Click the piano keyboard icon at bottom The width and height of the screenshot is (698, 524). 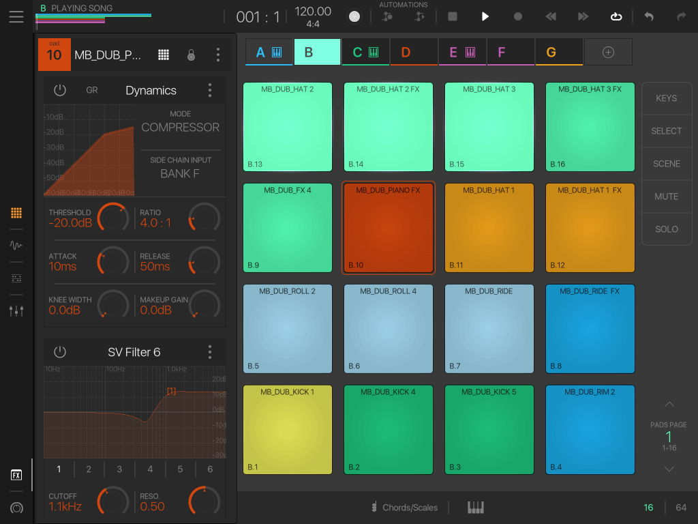pos(476,508)
